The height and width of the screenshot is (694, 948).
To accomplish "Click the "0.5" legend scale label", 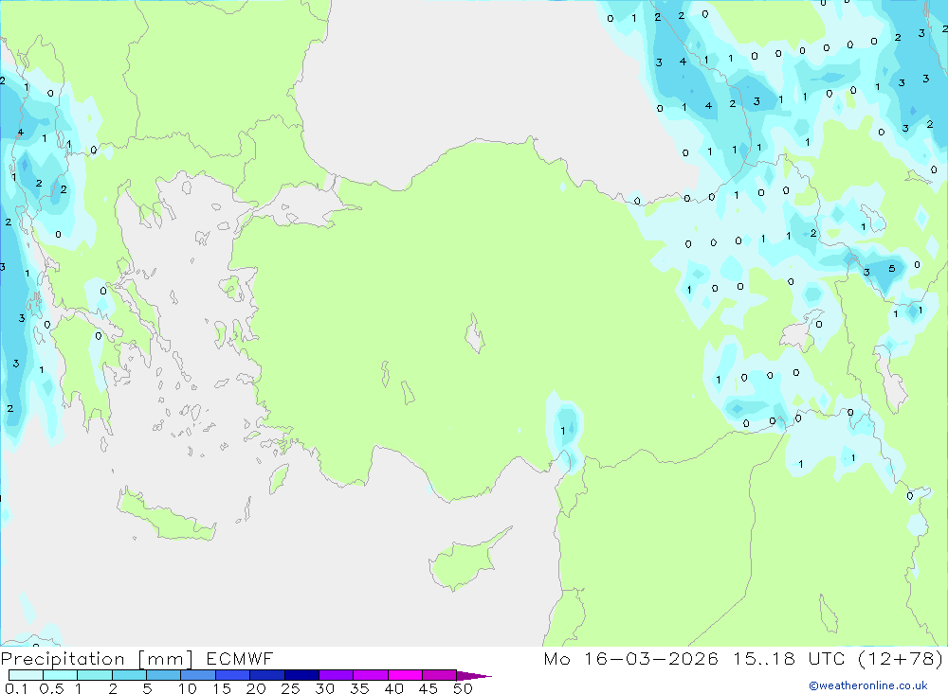I will pos(51,688).
